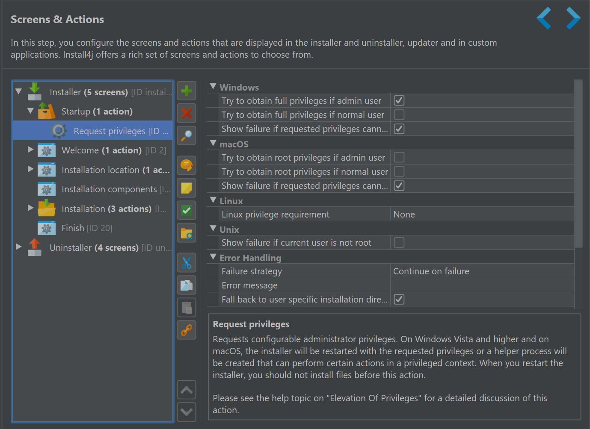Select Welcome (1 action) tree row

93,150
